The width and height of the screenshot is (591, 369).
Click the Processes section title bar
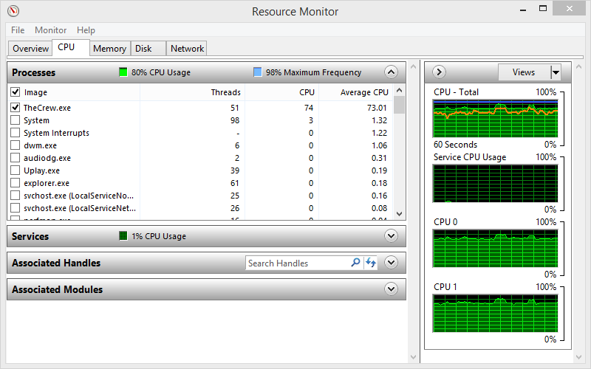point(206,72)
